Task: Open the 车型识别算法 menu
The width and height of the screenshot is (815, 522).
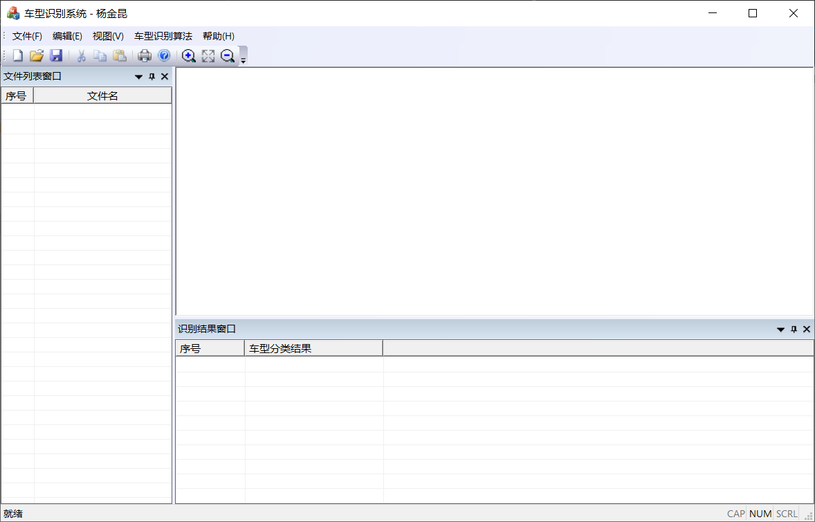Action: pyautogui.click(x=163, y=37)
